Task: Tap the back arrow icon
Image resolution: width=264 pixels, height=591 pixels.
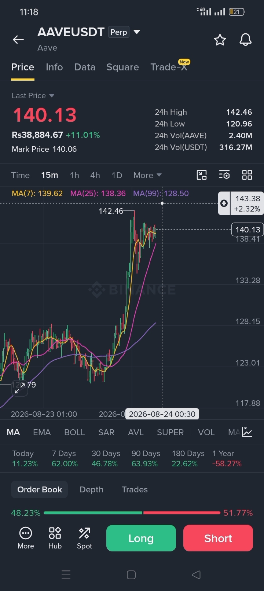Action: [x=18, y=40]
